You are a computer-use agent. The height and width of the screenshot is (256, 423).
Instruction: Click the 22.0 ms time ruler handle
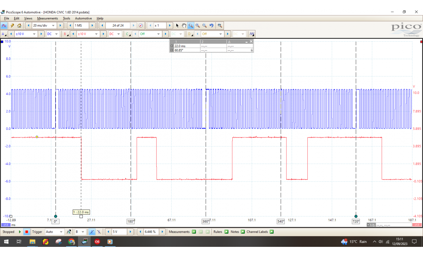[x=81, y=216]
